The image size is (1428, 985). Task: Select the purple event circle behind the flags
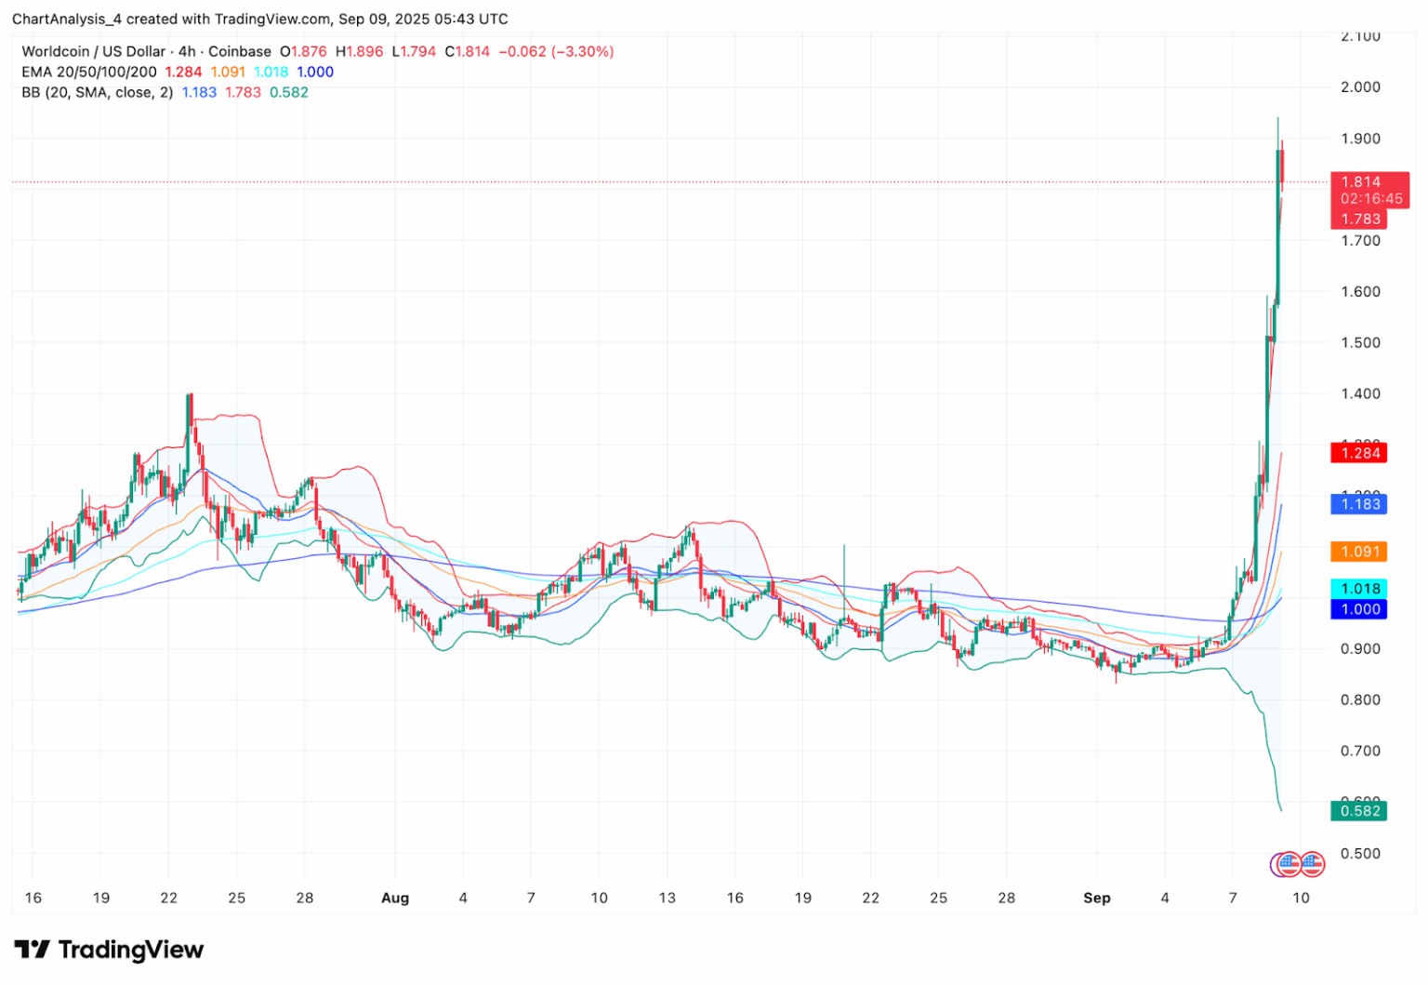(x=1275, y=865)
